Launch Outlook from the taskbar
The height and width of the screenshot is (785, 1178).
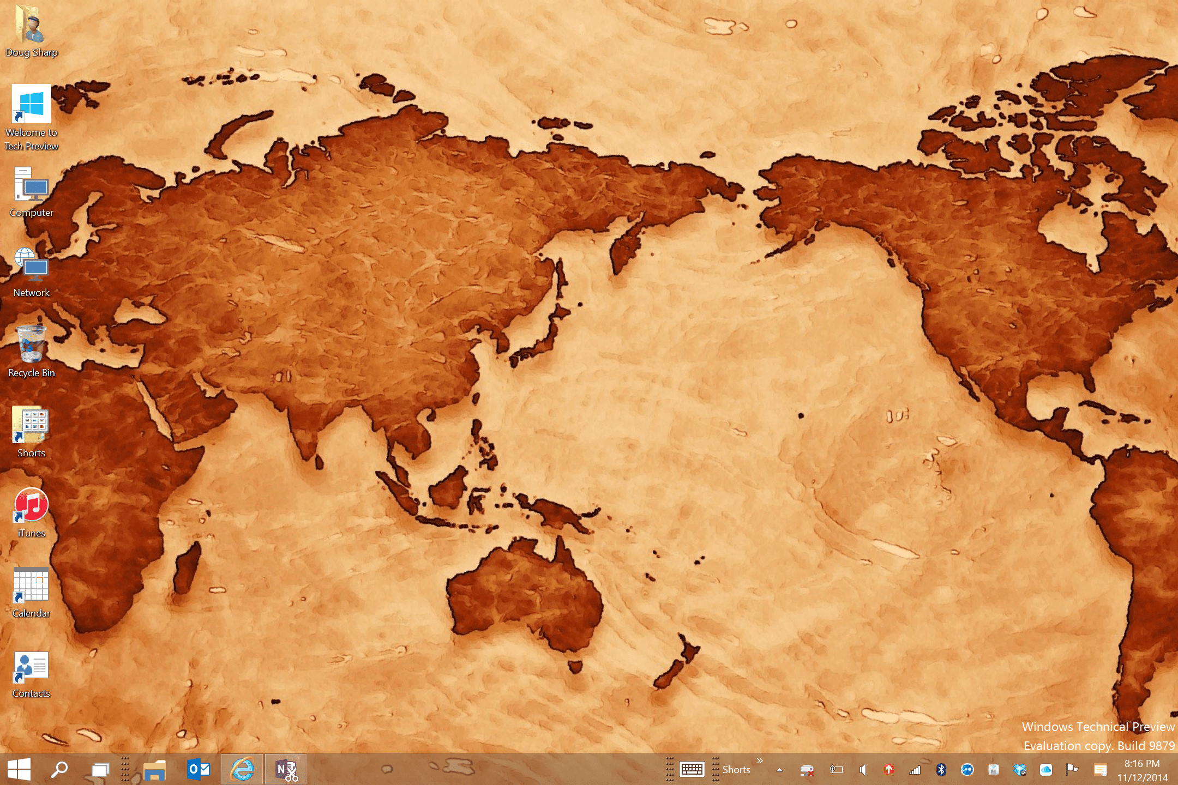click(199, 769)
